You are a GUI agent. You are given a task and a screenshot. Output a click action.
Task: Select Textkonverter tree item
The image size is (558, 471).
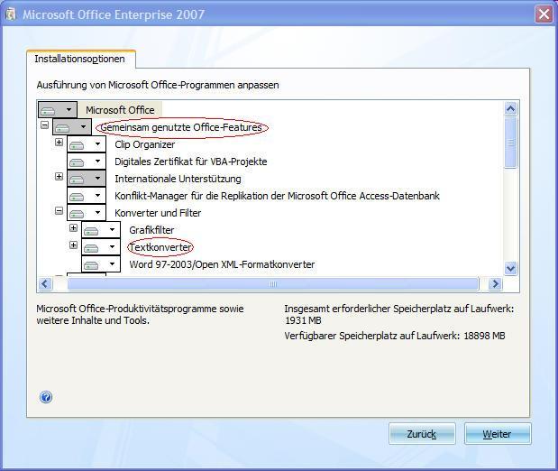pos(160,247)
